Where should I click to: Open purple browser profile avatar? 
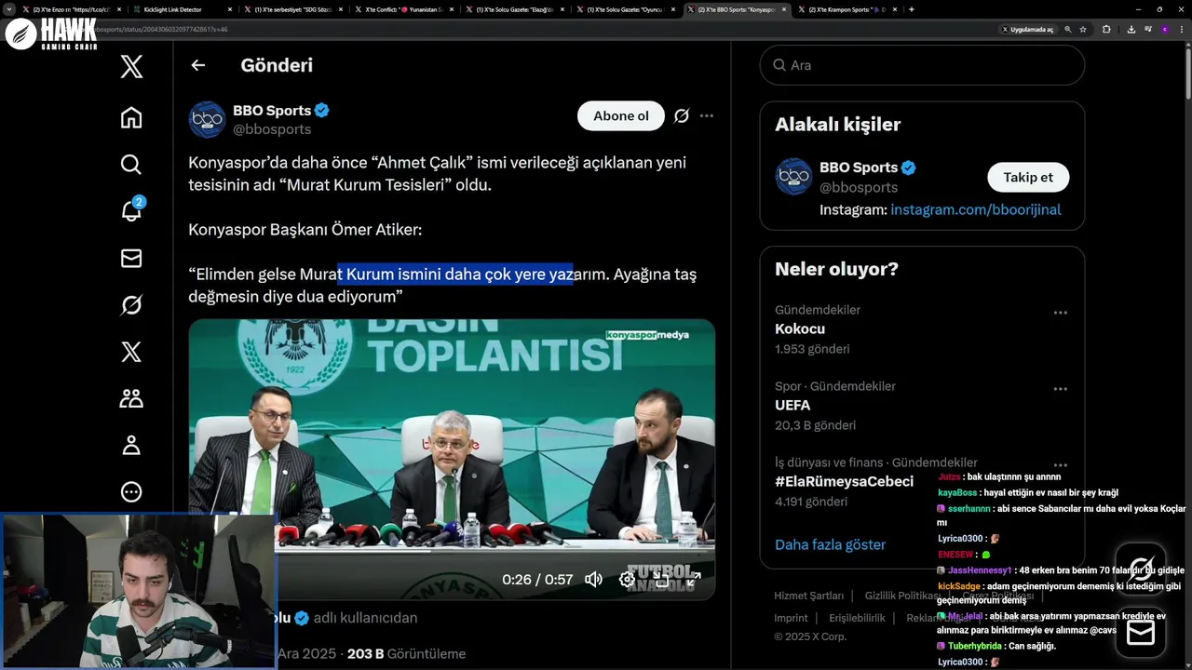[x=1165, y=29]
